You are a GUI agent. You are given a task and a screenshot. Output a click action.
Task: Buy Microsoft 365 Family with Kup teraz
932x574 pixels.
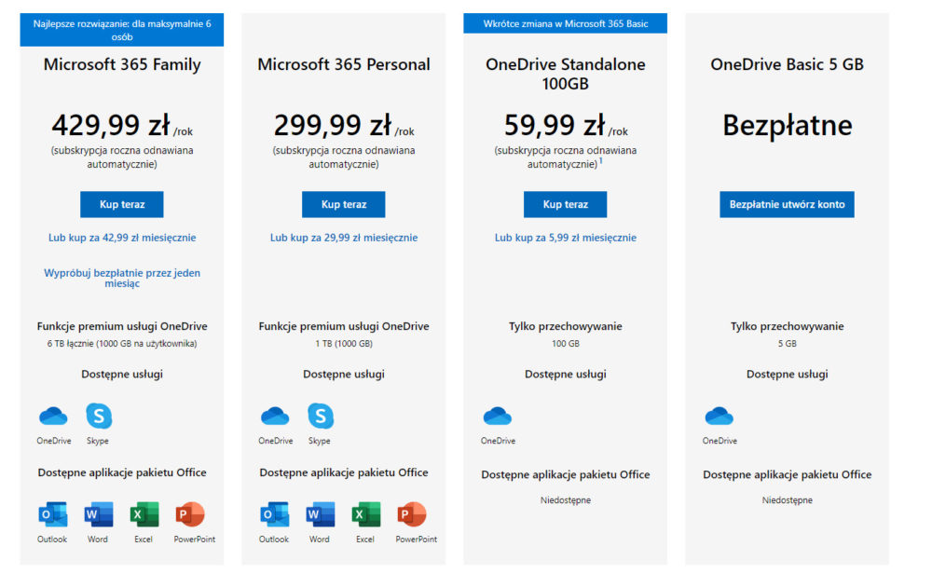point(122,204)
